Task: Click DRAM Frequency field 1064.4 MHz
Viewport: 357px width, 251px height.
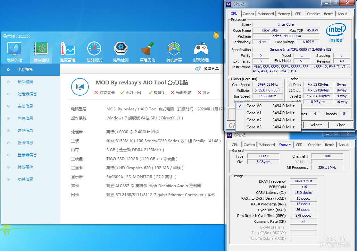Action: click(303, 181)
